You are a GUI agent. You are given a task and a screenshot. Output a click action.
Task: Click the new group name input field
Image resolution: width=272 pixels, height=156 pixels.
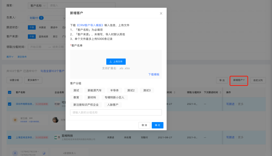point(116,113)
